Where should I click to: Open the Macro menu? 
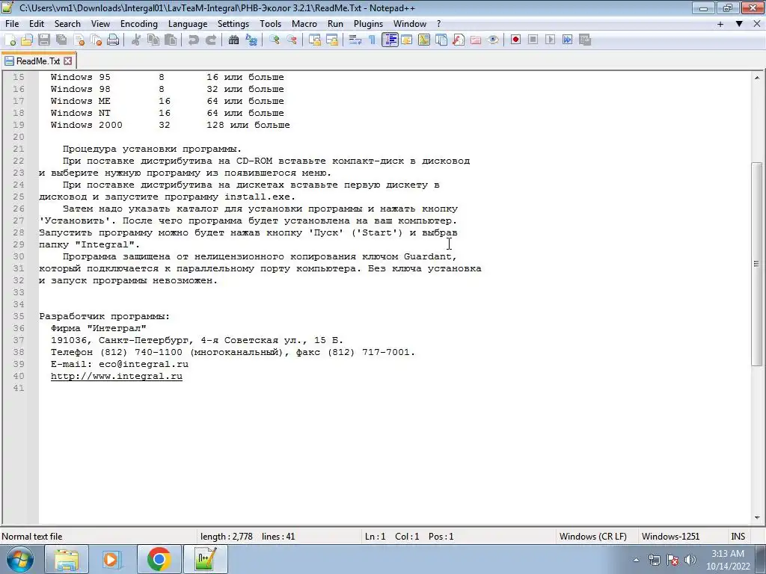(304, 24)
